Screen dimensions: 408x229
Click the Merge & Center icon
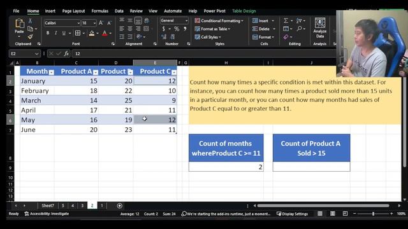pyautogui.click(x=146, y=29)
